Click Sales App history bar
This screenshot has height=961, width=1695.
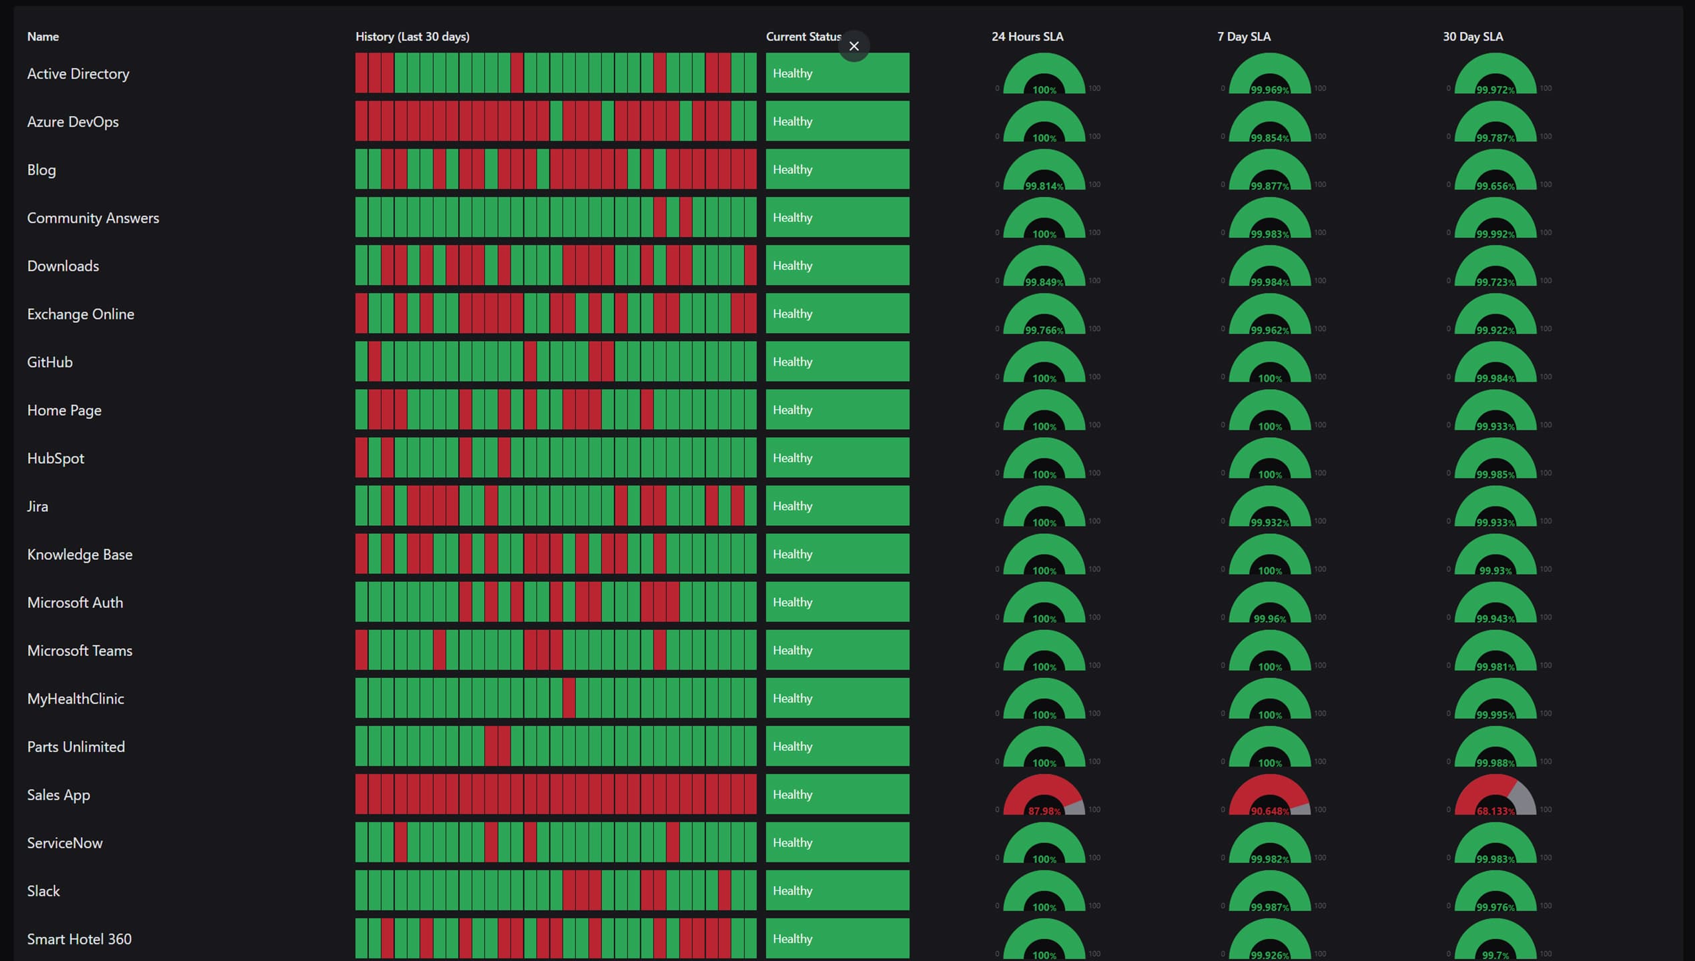pos(556,793)
